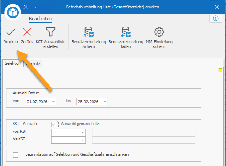The height and width of the screenshot is (166, 226).
Task: Open the bis date picker ellipsis
Action: [104, 102]
